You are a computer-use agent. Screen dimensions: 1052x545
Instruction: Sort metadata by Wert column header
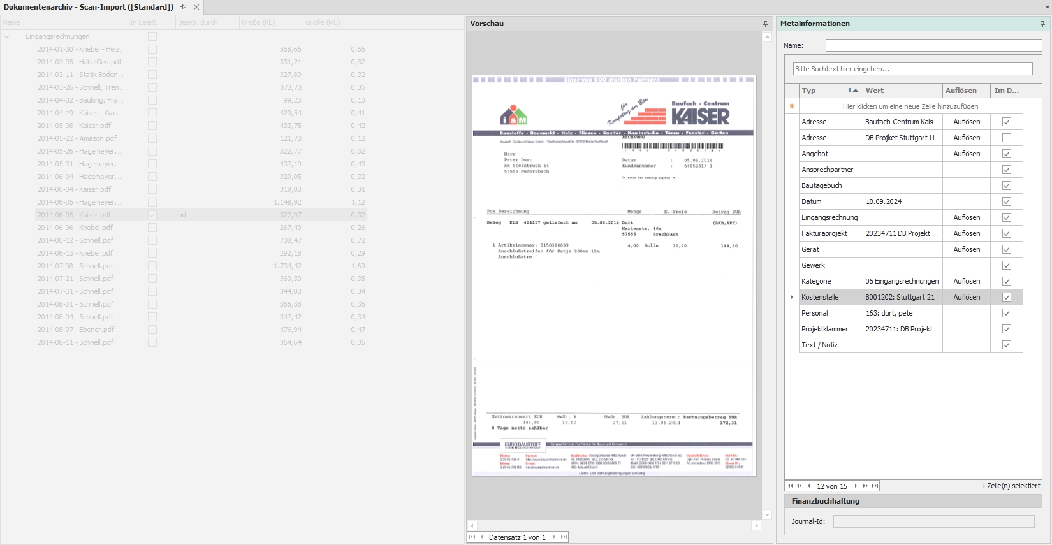[x=903, y=91]
